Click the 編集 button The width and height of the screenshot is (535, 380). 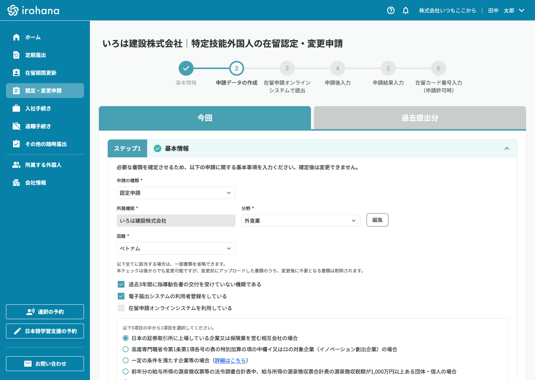(x=377, y=220)
